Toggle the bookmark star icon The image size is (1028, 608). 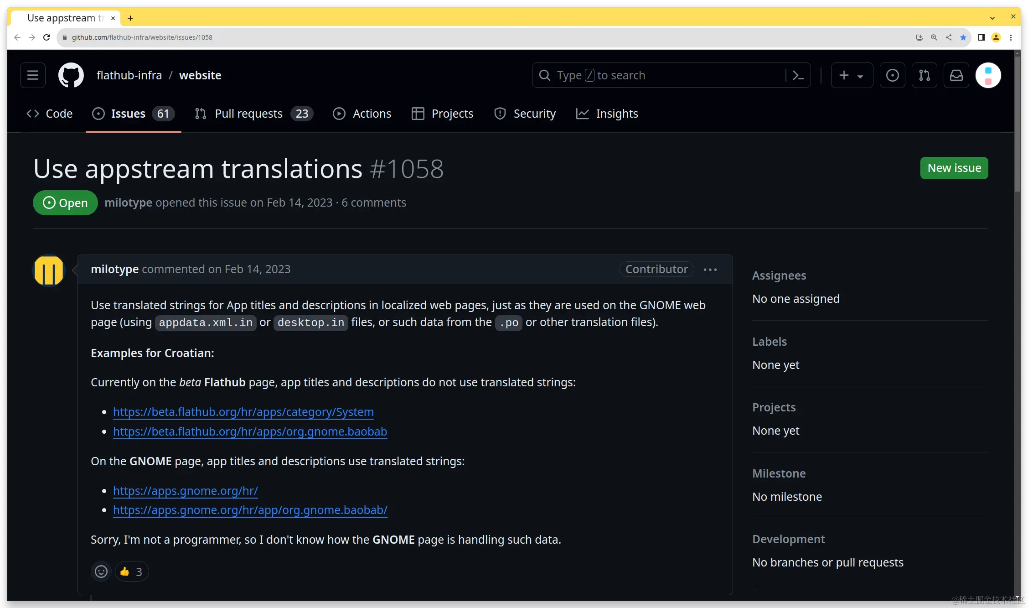(963, 37)
